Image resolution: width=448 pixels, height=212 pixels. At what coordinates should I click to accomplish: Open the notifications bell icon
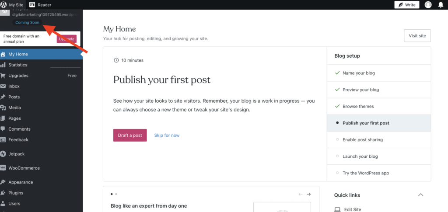[441, 5]
